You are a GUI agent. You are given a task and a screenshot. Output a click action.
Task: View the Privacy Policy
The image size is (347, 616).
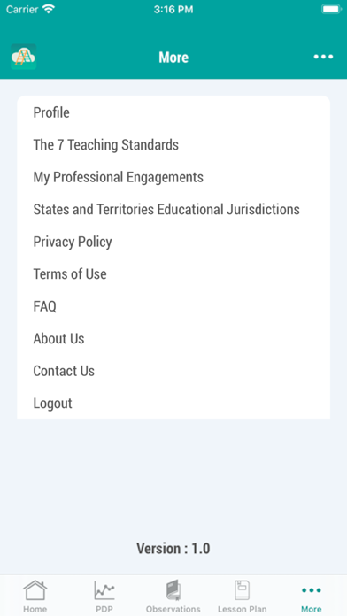pos(173,242)
